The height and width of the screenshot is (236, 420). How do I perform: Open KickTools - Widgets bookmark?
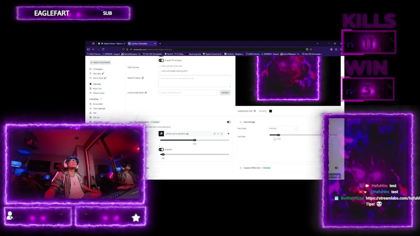(x=234, y=54)
